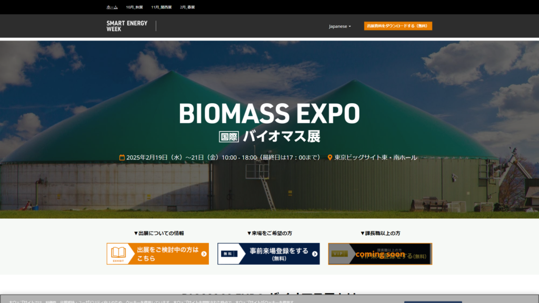Click arrow icon on blue registration banner
The height and width of the screenshot is (303, 539).
tap(315, 254)
